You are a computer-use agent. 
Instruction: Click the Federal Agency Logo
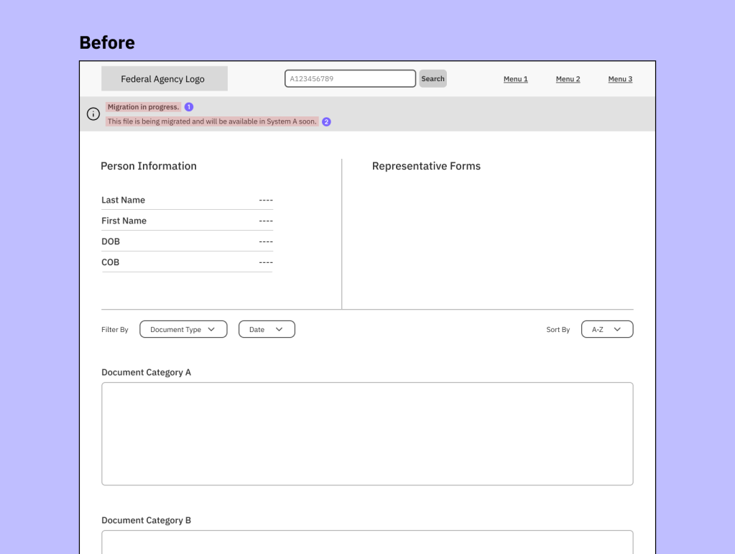point(164,79)
